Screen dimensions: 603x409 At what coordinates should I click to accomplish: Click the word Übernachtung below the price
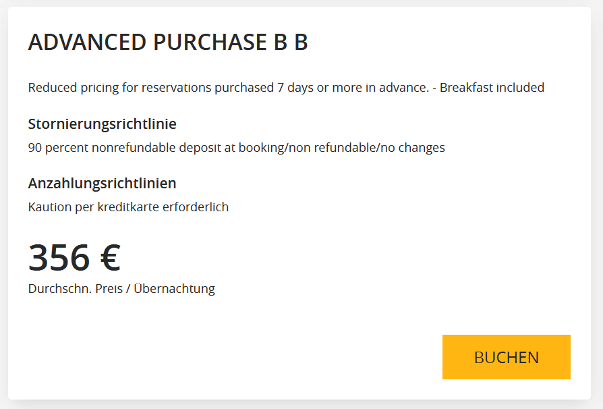(174, 289)
